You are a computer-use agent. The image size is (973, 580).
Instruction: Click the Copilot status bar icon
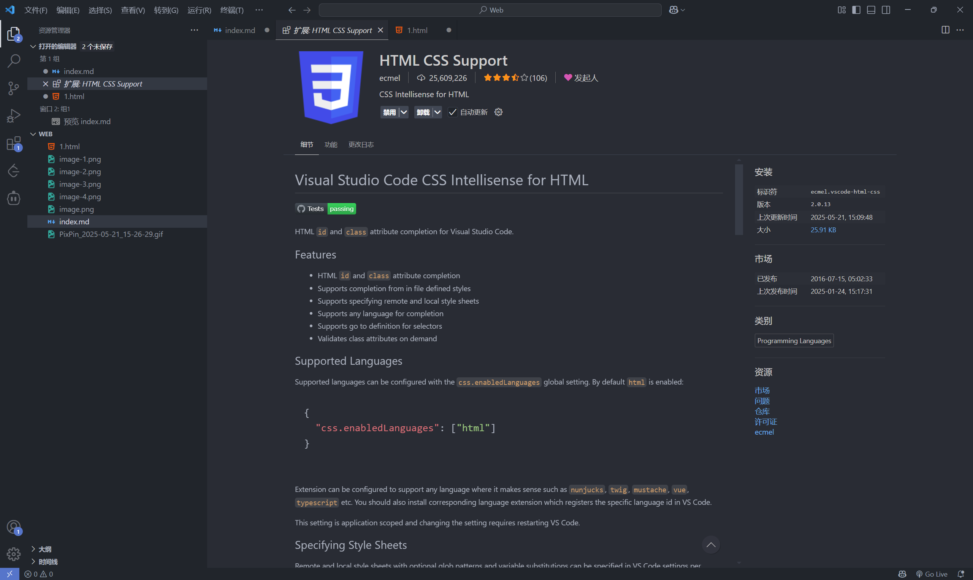click(902, 574)
